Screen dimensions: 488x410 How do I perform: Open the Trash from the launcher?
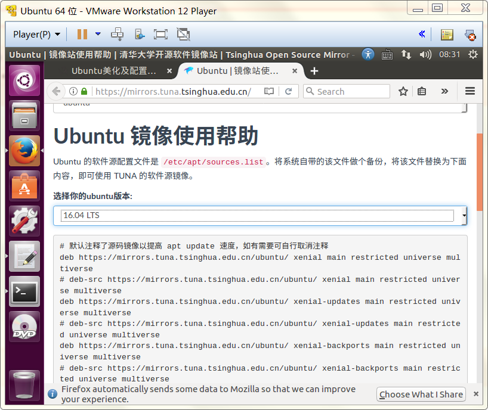click(24, 386)
